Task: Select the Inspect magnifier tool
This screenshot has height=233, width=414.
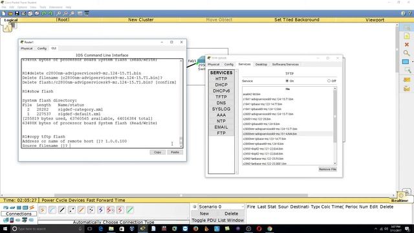Action: pos(407,53)
